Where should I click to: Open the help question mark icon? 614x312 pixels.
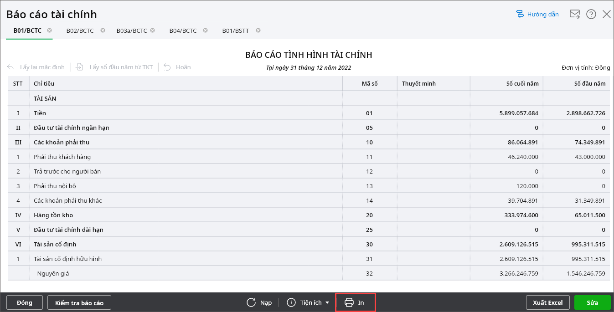pos(591,14)
